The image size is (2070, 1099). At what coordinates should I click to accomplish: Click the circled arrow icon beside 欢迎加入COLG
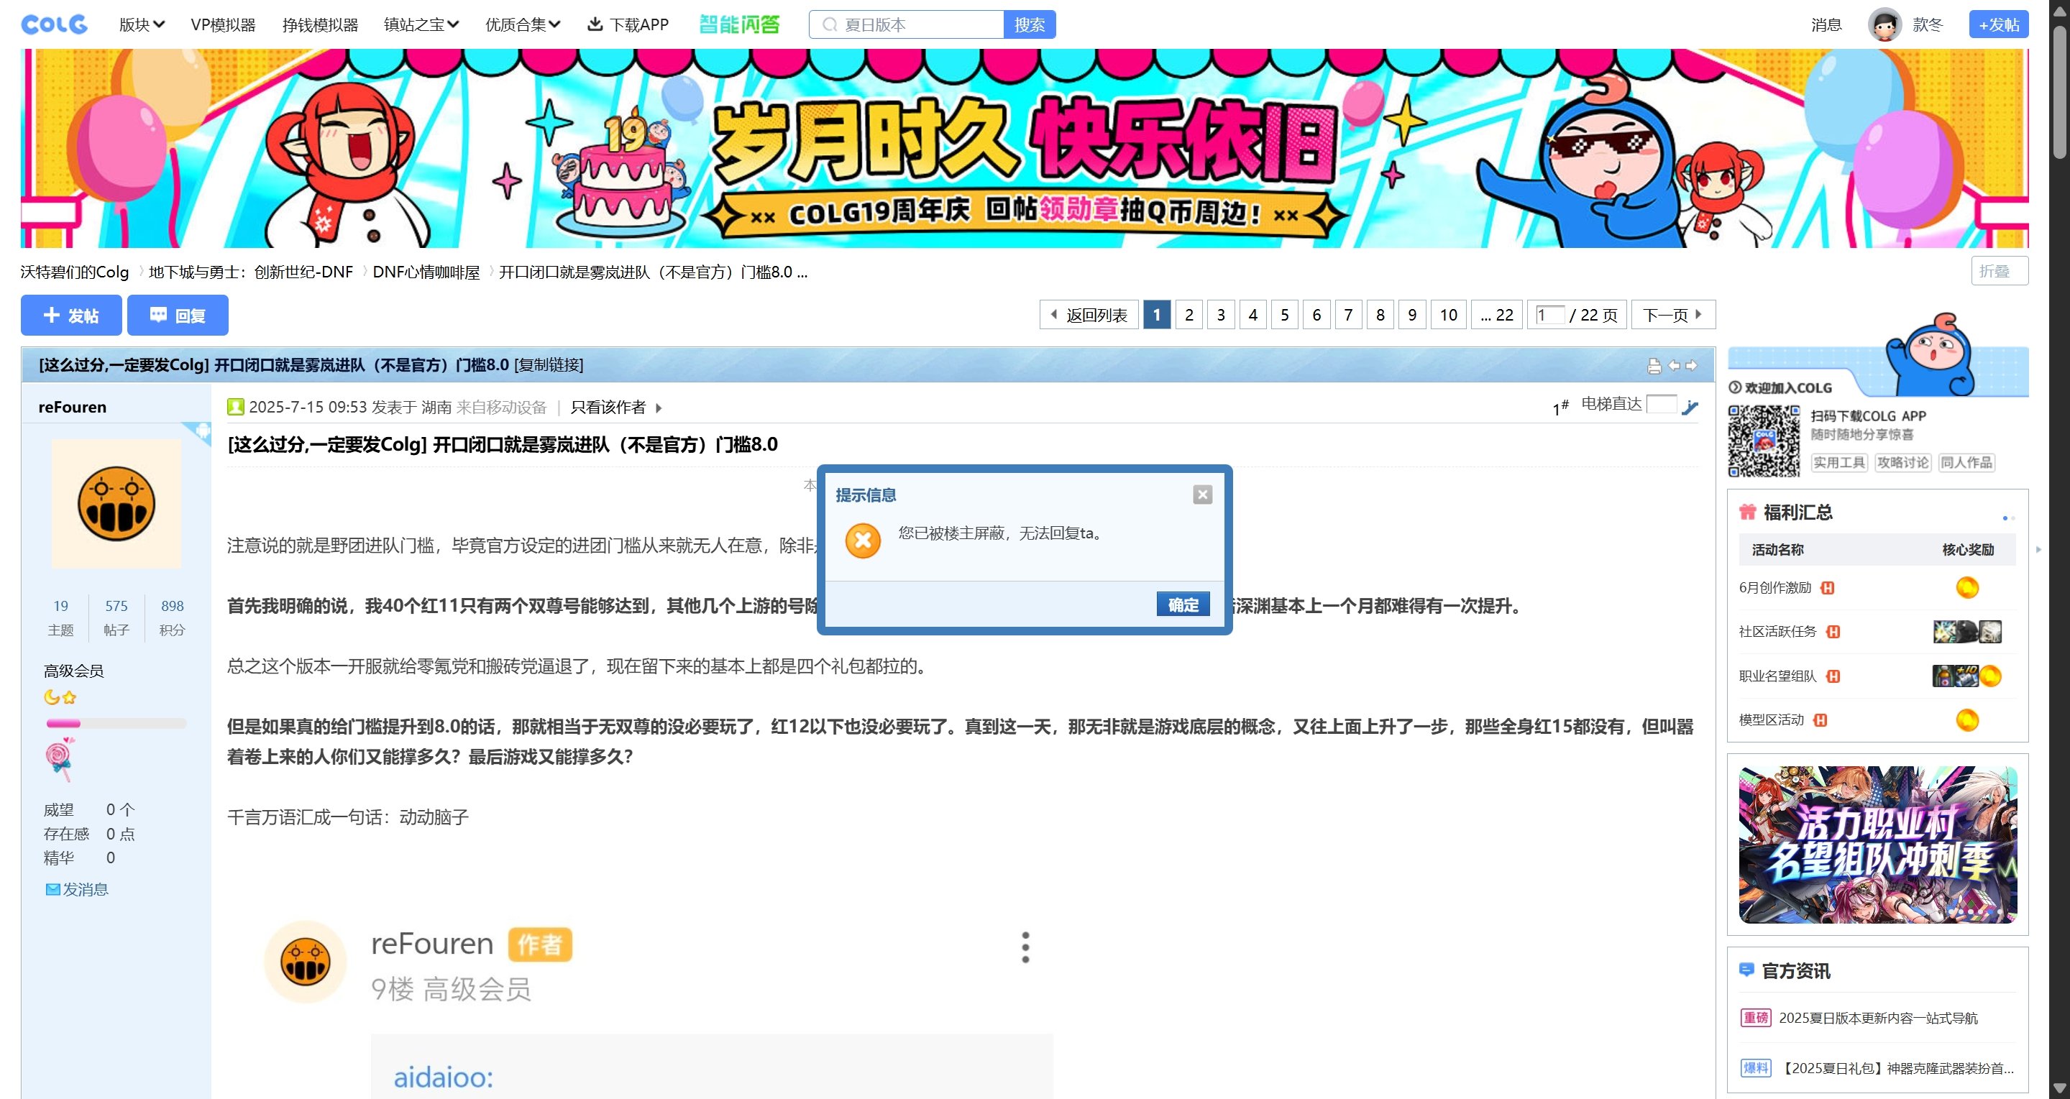1735,387
